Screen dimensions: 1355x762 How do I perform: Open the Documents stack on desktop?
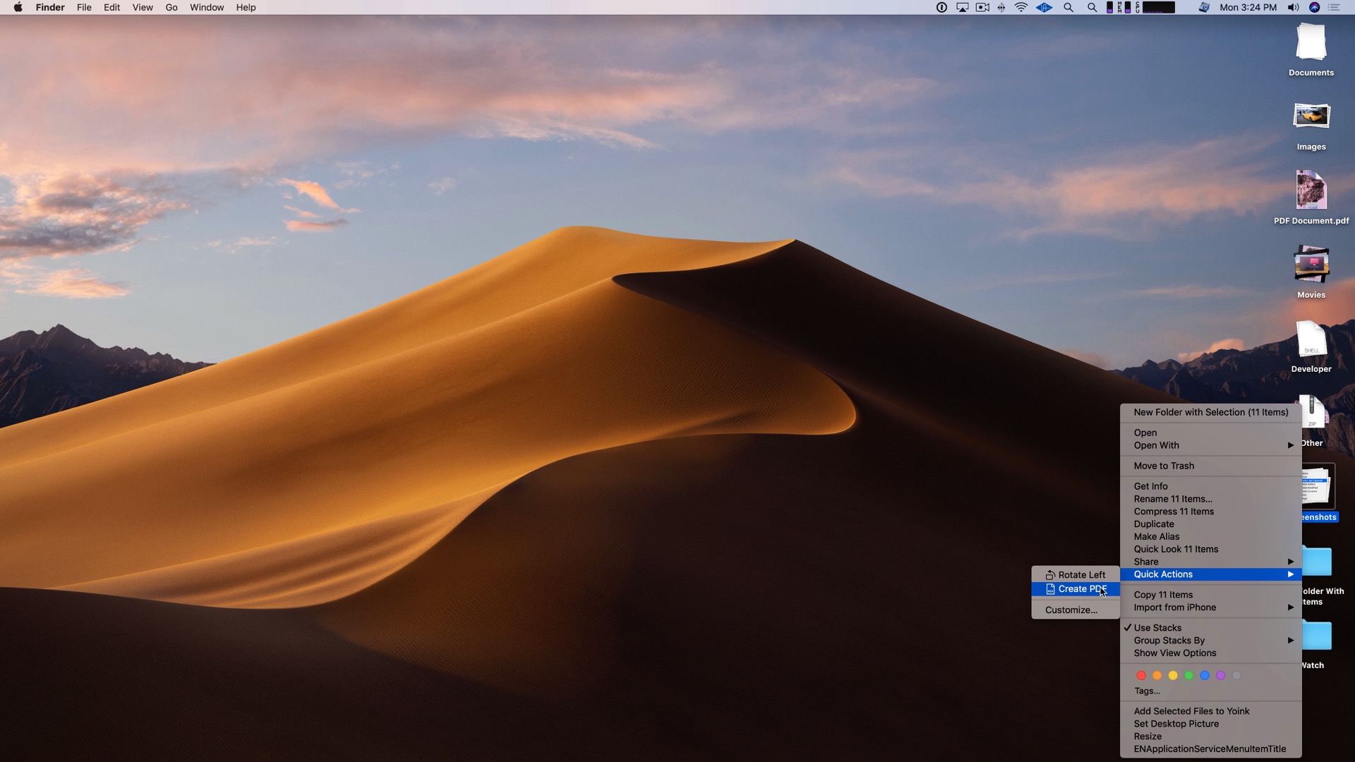point(1311,44)
